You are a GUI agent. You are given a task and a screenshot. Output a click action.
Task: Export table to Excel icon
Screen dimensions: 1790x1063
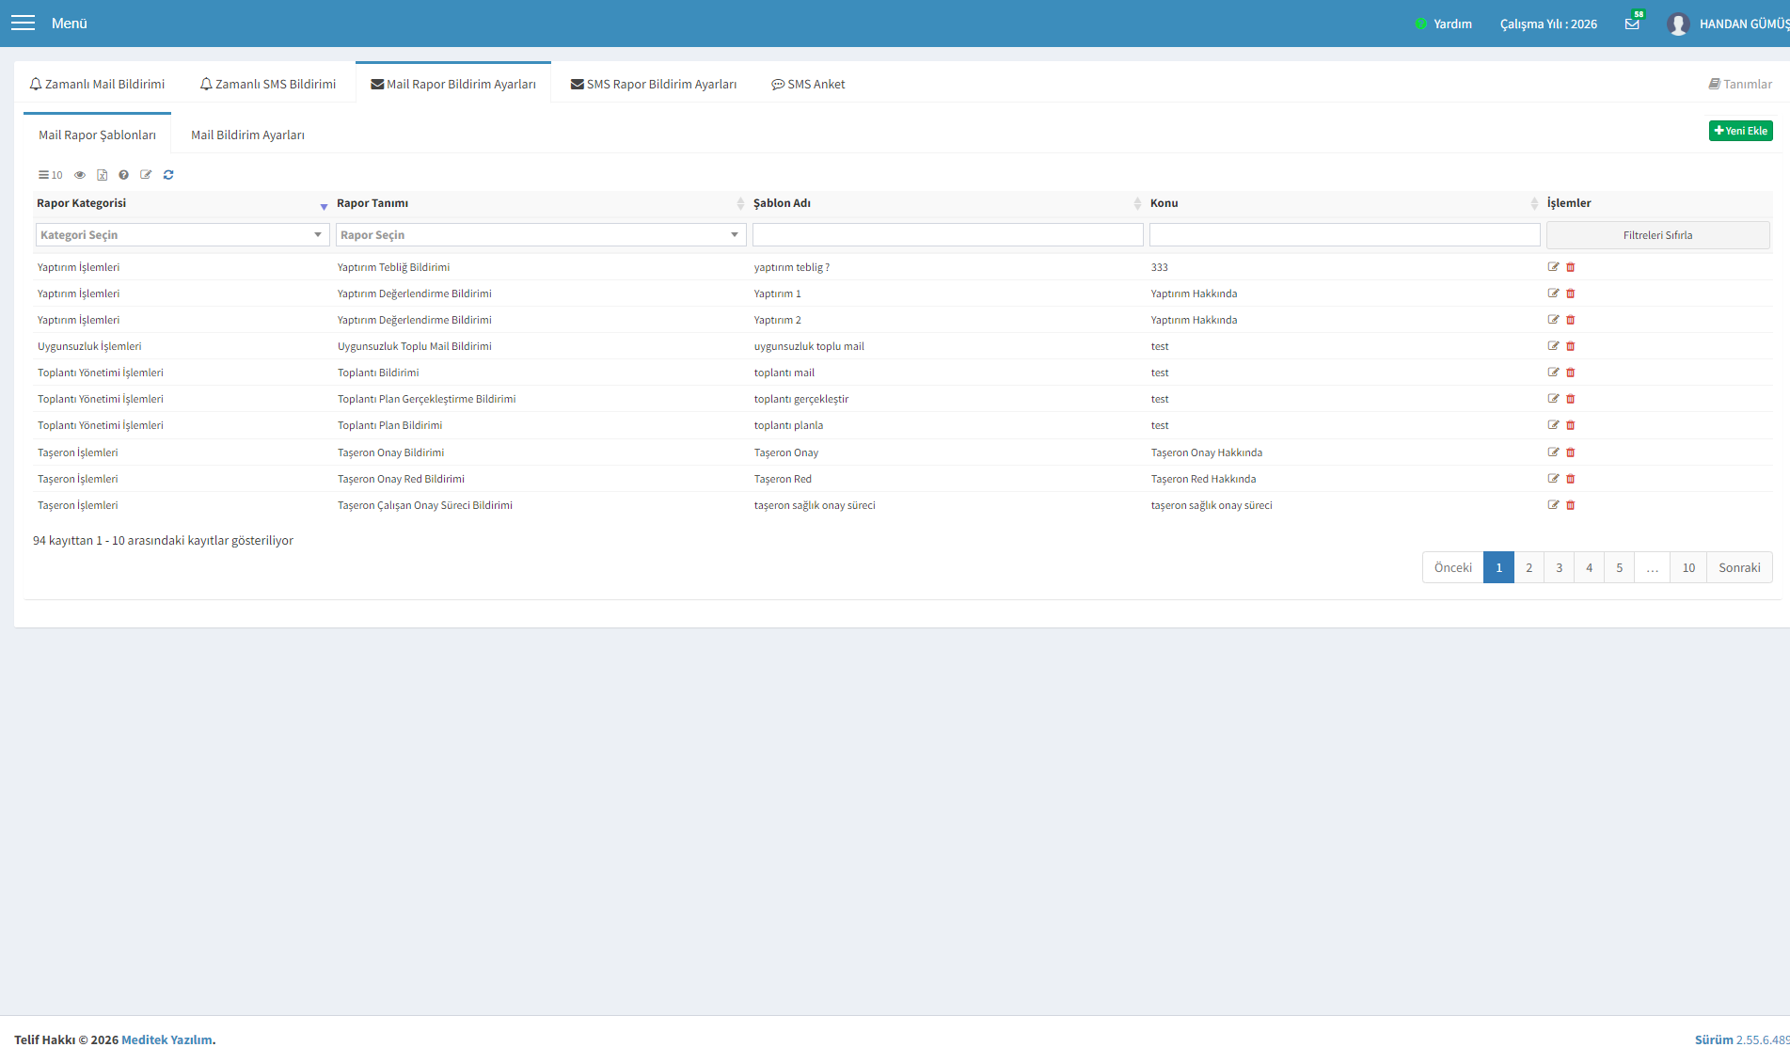point(102,175)
